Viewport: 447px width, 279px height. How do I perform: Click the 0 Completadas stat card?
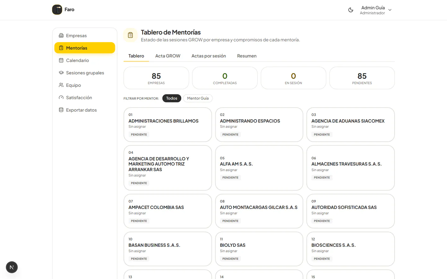tap(225, 78)
